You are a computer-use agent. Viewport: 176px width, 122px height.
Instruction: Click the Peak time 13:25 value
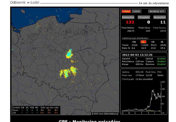(149, 75)
